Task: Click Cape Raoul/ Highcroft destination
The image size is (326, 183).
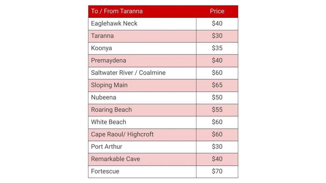Action: [122, 134]
